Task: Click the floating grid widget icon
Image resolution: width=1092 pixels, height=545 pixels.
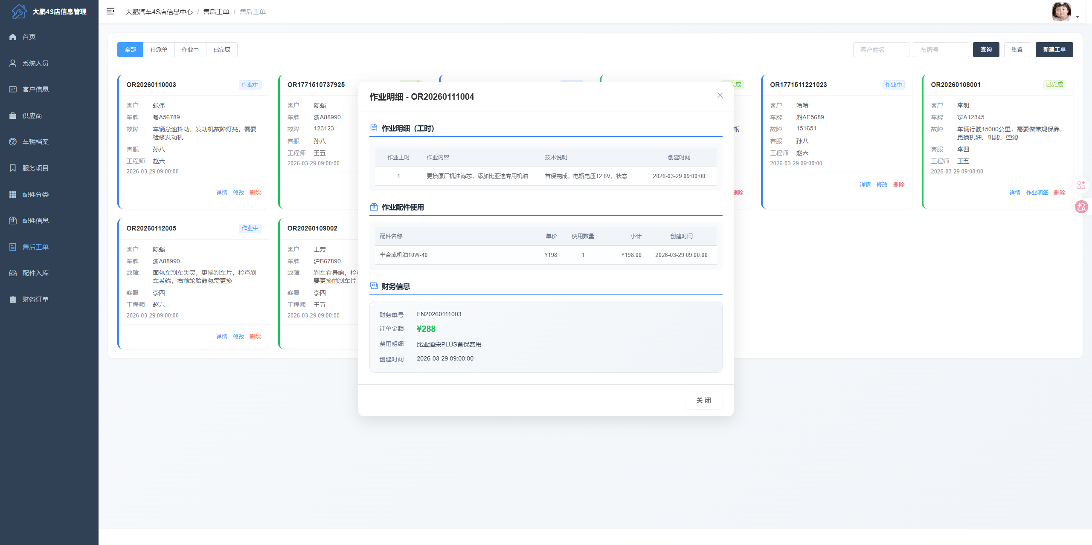Action: [1081, 185]
